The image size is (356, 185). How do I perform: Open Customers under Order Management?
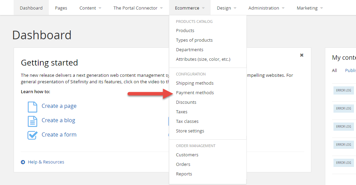tap(187, 155)
